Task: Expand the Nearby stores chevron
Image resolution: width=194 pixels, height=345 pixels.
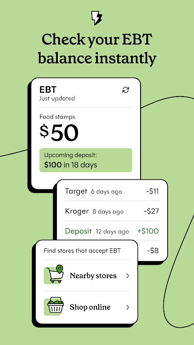Action: pyautogui.click(x=128, y=276)
